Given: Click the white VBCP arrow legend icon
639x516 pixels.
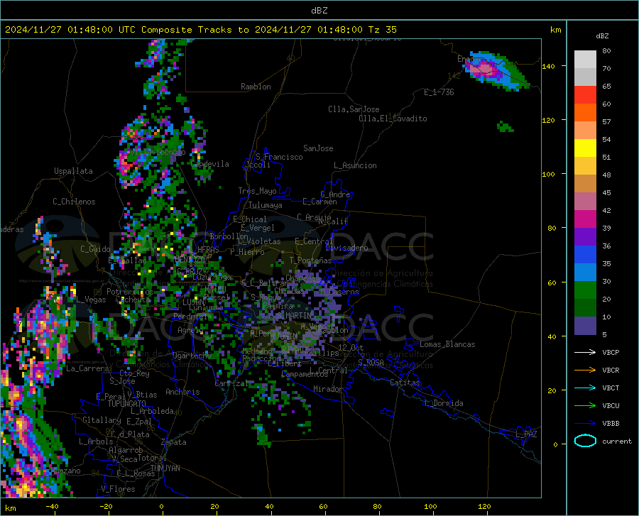Looking at the screenshot, I should click(585, 352).
